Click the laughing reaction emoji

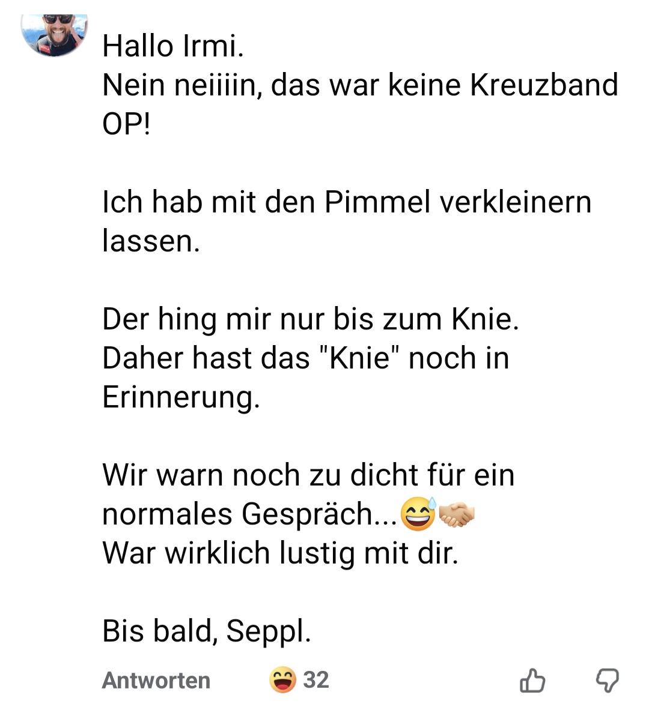pos(282,680)
